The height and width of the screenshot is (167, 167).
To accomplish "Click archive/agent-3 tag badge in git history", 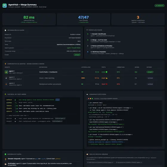I will 57,121.
